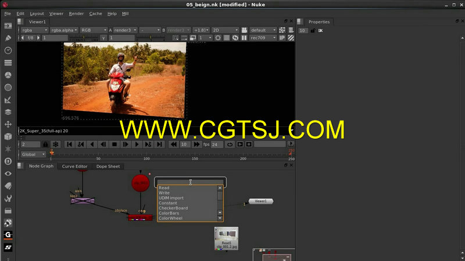The width and height of the screenshot is (465, 261).
Task: Toggle the IP input process button
Action: [x=282, y=38]
